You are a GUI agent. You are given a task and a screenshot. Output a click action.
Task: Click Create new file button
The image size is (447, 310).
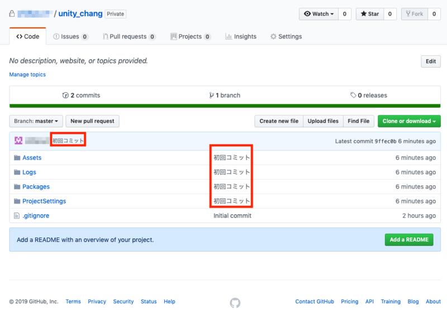point(279,121)
